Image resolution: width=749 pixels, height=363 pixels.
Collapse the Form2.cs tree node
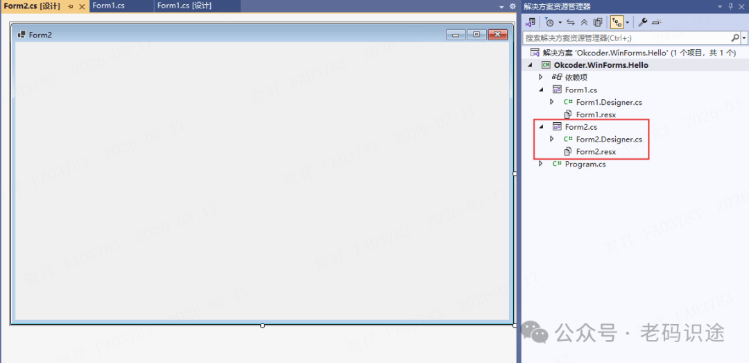(x=541, y=127)
